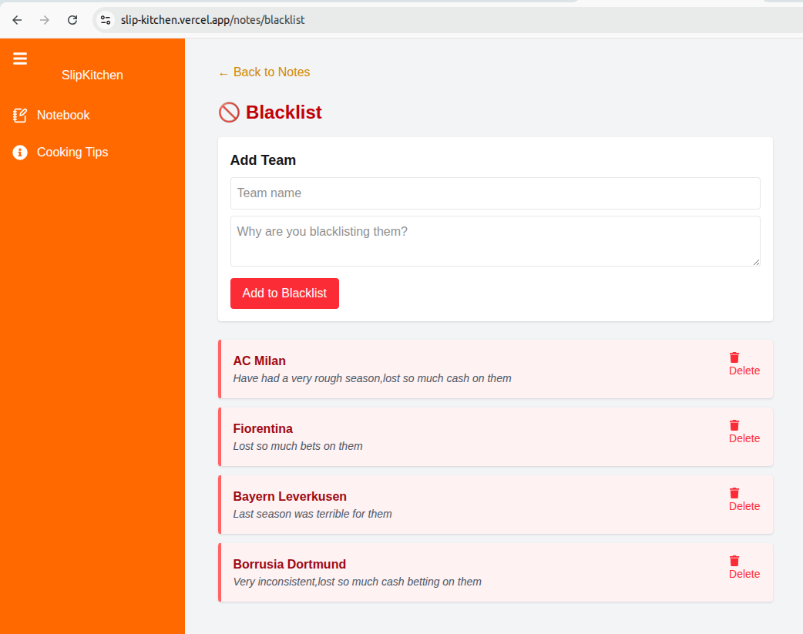Click the browser address bar URL

213,20
